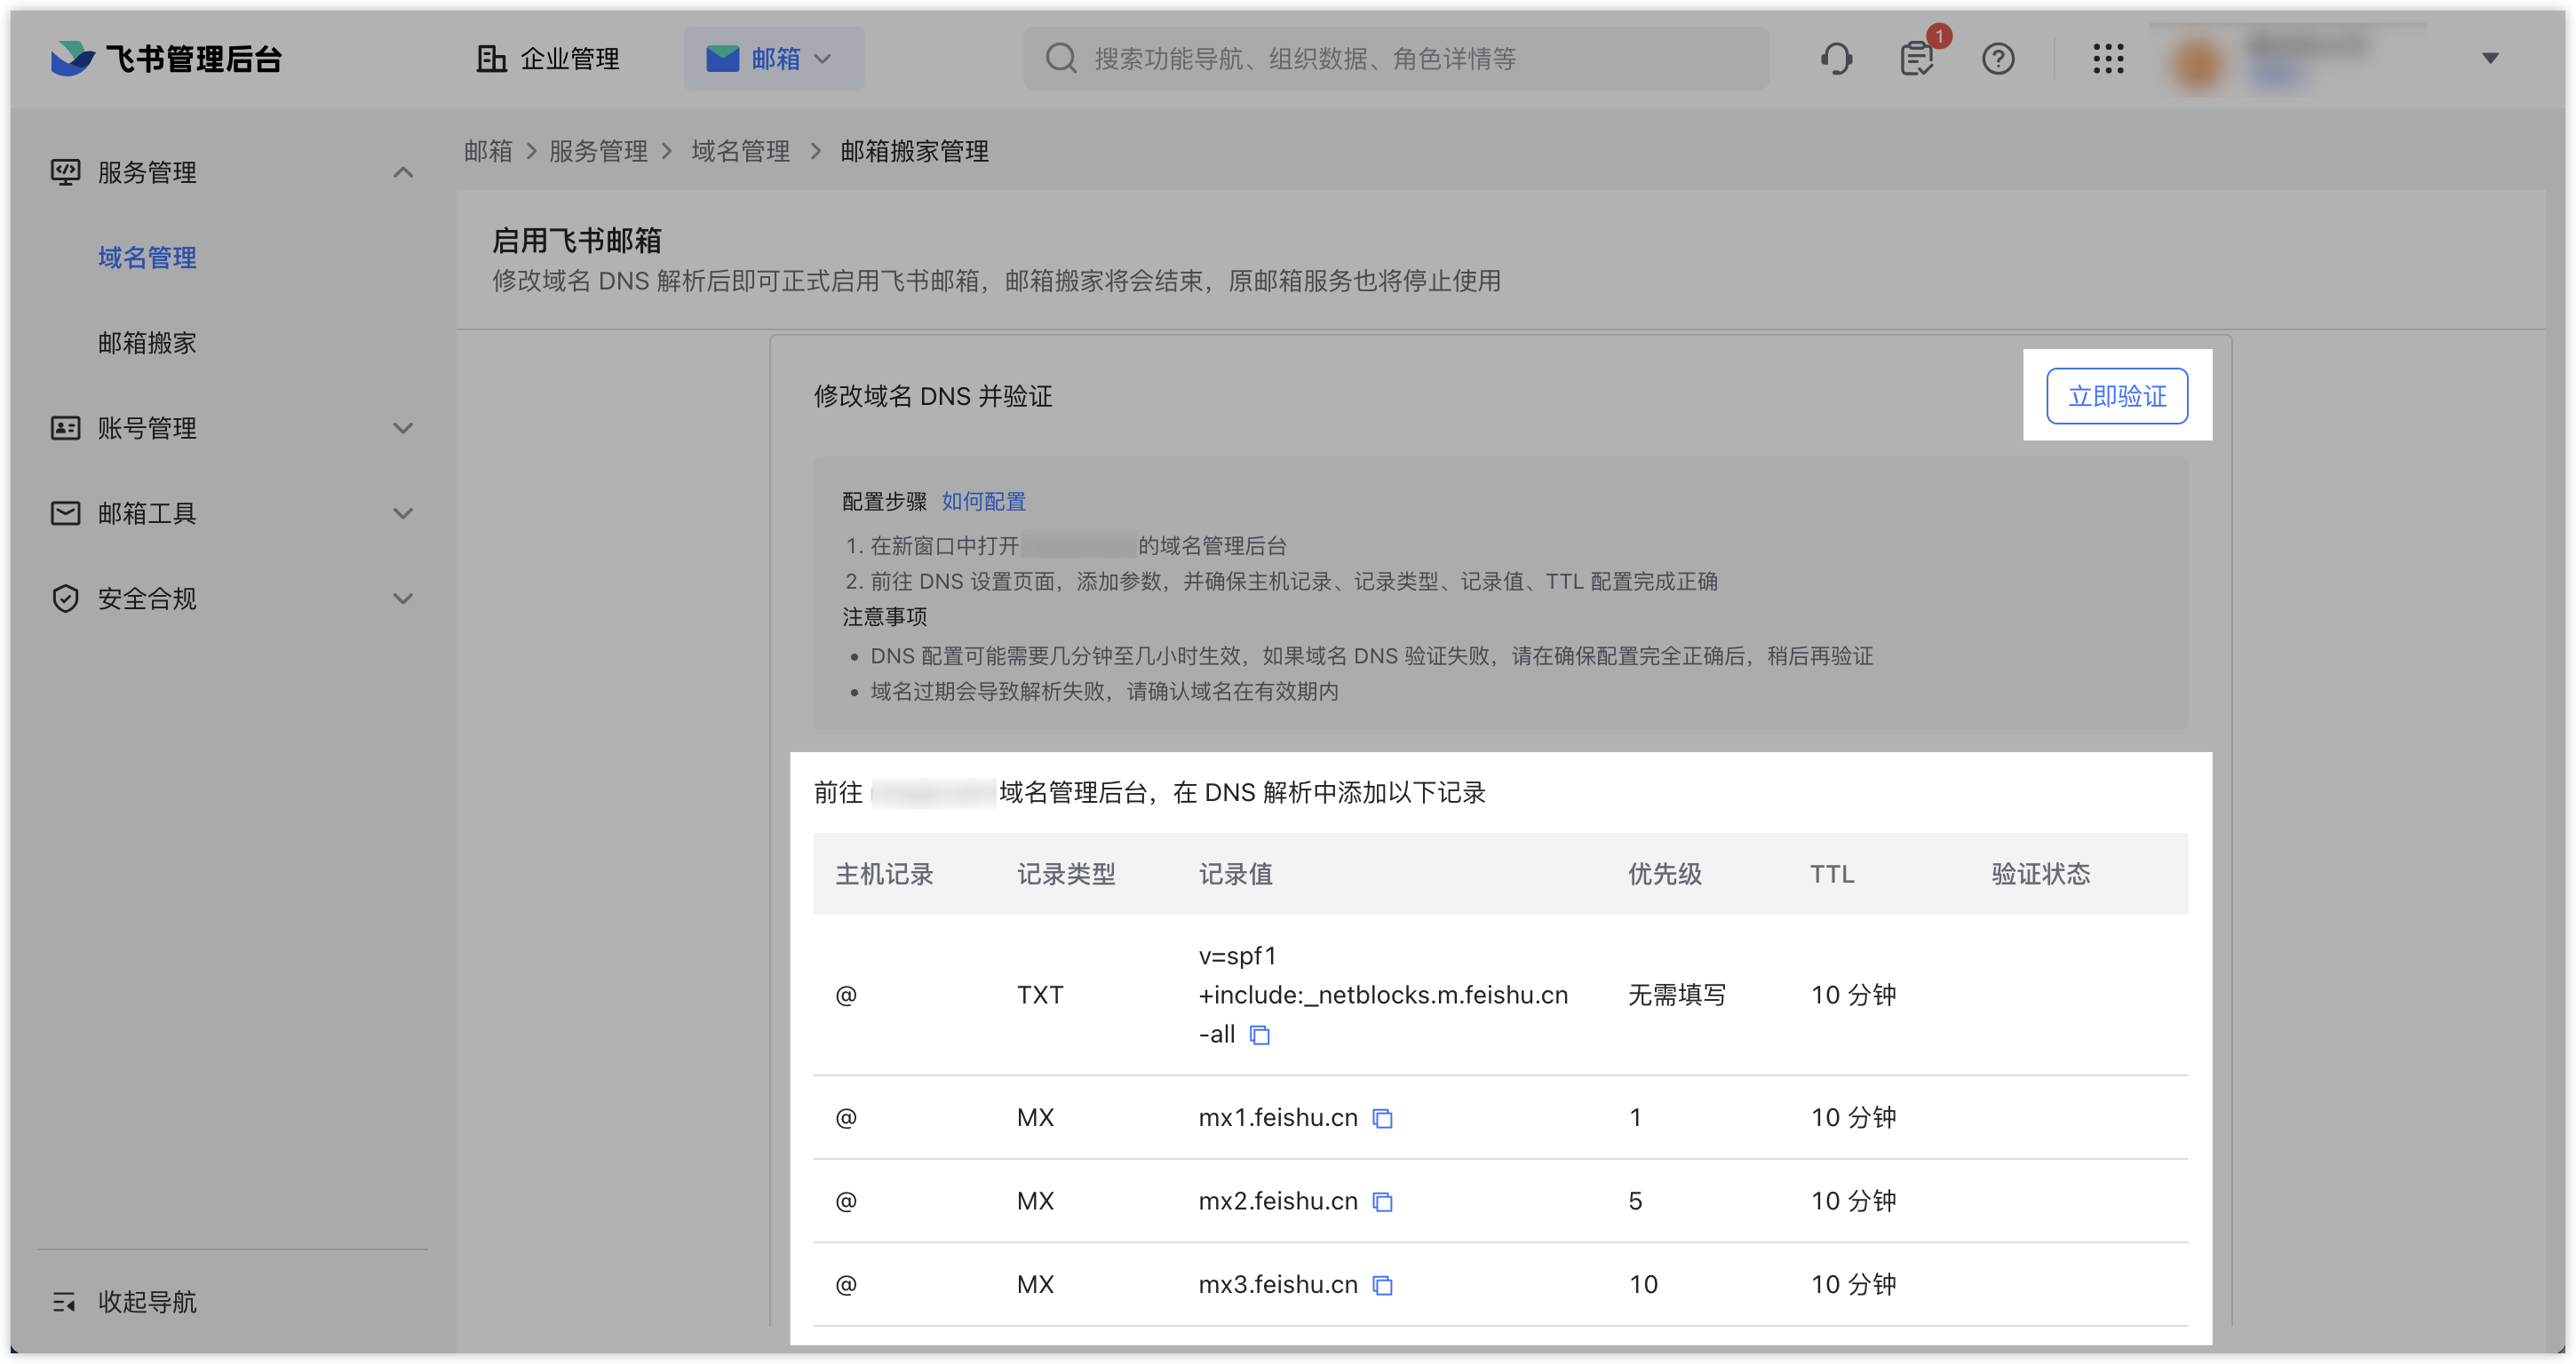The image size is (2576, 1364).
Task: Select 邮箱搬家 in the sidebar
Action: click(147, 343)
